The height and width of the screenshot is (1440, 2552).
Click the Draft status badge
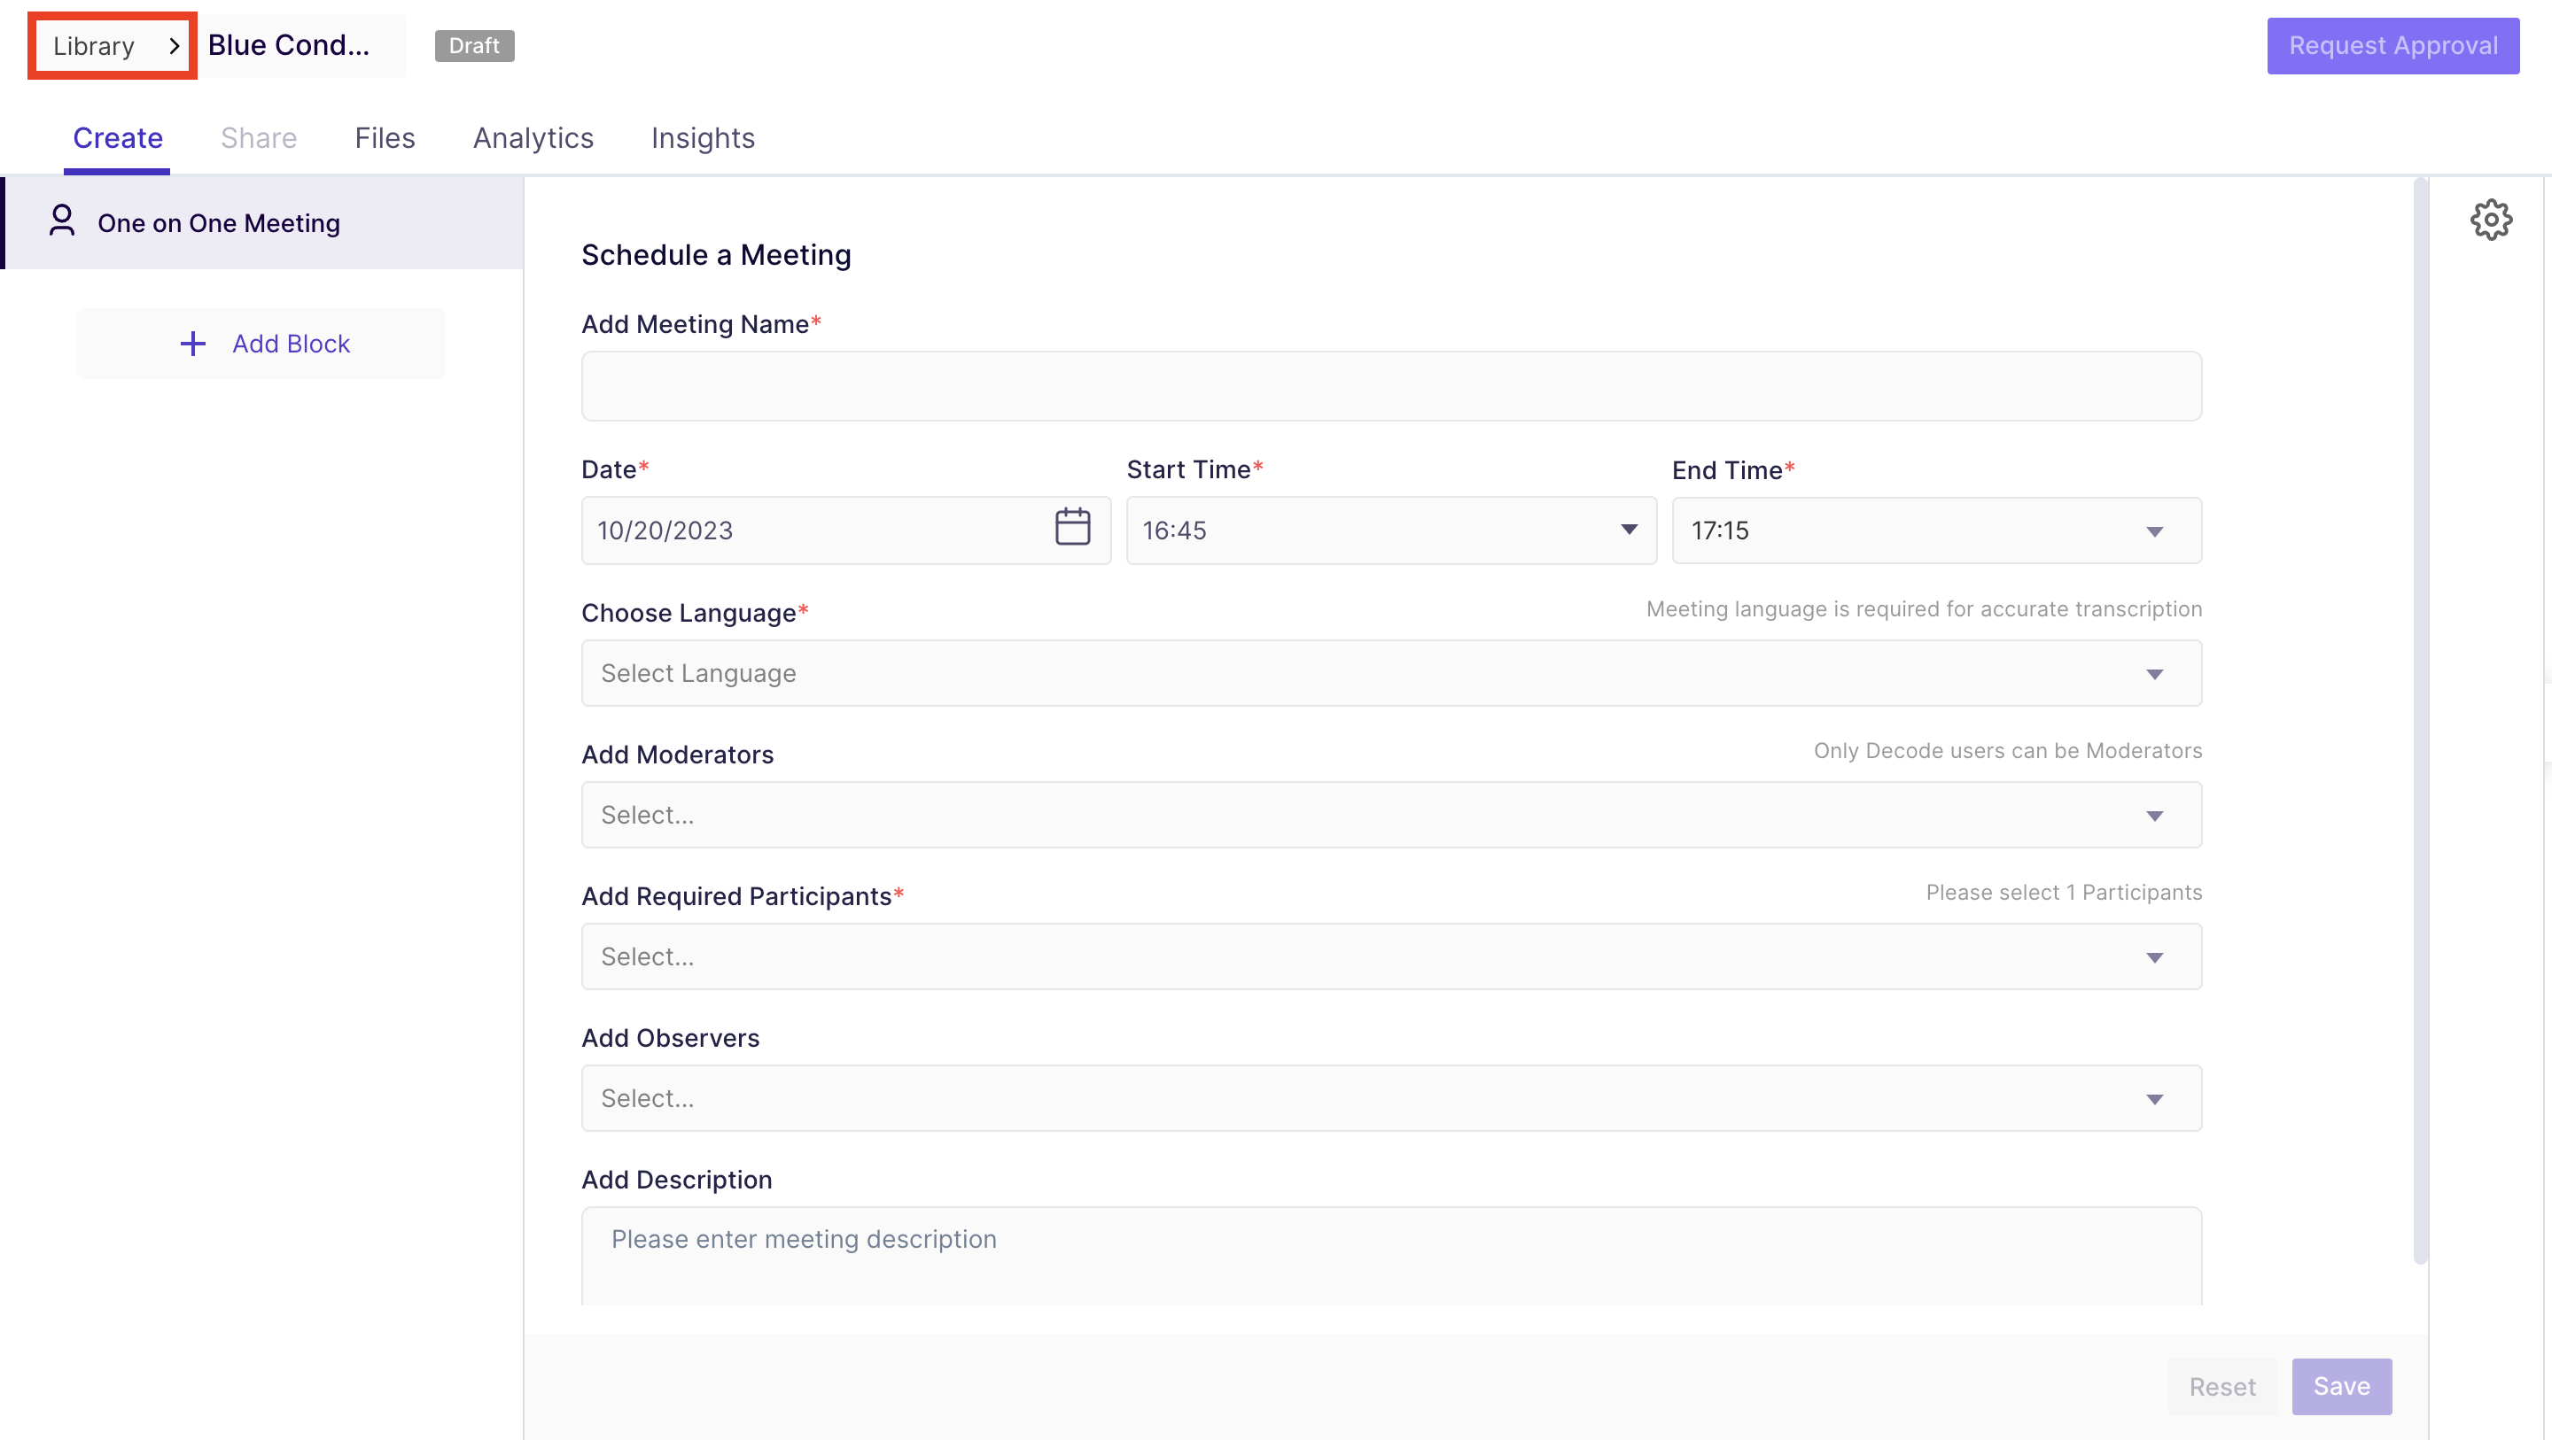[473, 45]
